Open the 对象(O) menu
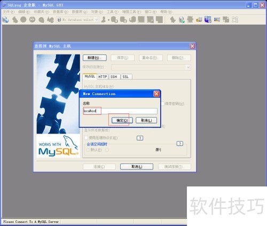This screenshot has height=226, width=267. pyautogui.click(x=97, y=12)
